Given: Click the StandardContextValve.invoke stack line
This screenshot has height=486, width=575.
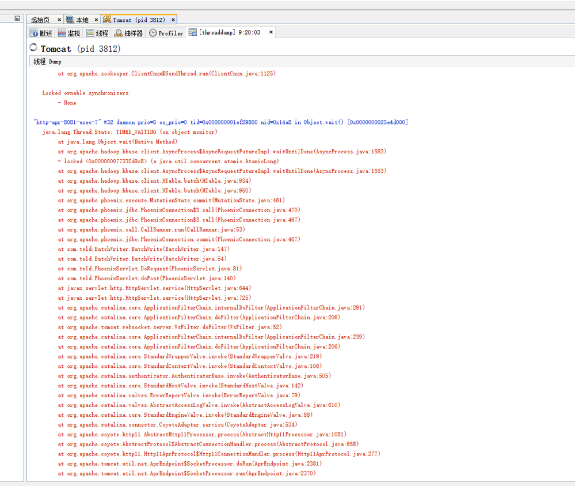Looking at the screenshot, I should coord(190,366).
